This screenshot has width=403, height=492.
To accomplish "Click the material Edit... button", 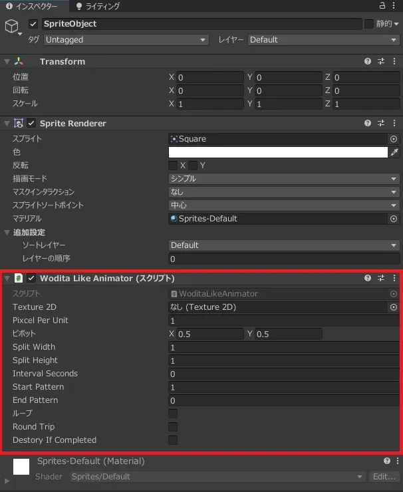I will (x=384, y=477).
